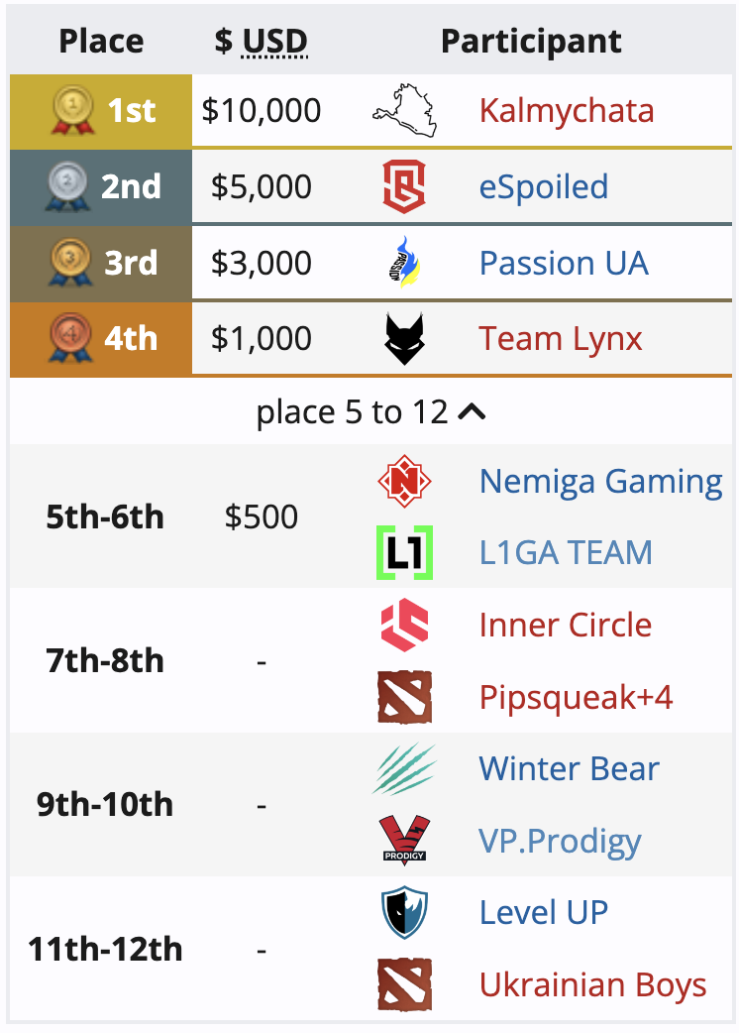Image resolution: width=739 pixels, height=1033 pixels.
Task: Click the Level UP shield logo
Action: coord(404,913)
